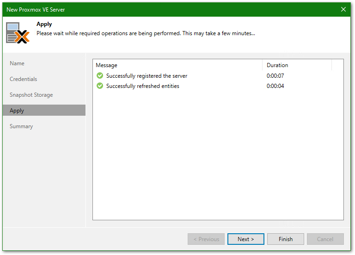
Task: Click the greyed-out Cancel button
Action: click(325, 239)
